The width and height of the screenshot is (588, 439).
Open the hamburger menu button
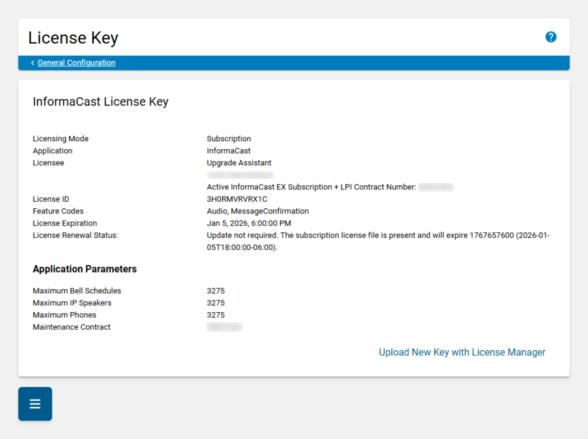tap(35, 404)
